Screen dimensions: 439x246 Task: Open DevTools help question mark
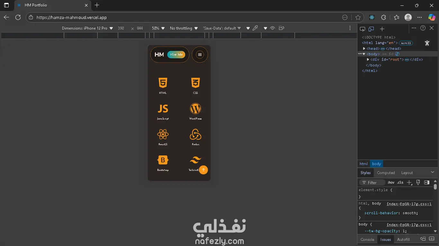pyautogui.click(x=423, y=28)
